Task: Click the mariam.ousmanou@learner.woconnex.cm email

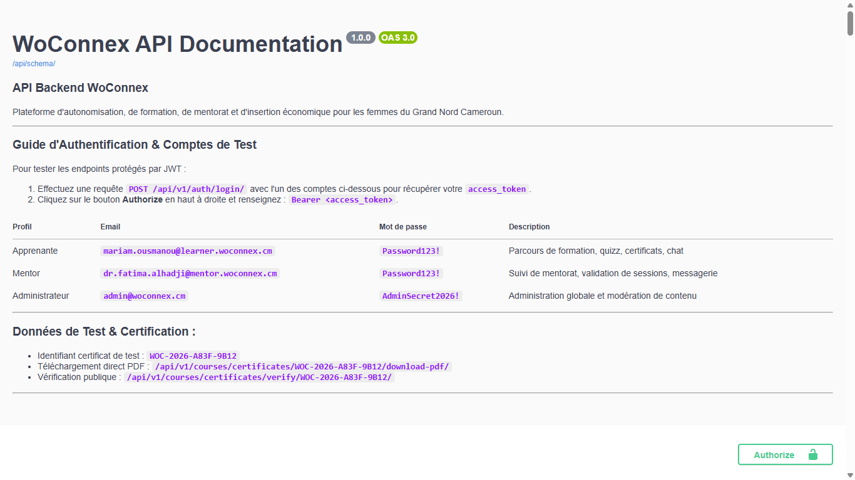Action: 188,251
